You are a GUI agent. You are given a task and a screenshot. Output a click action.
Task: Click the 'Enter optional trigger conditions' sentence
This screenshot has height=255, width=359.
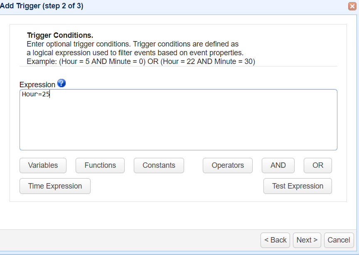pos(132,44)
